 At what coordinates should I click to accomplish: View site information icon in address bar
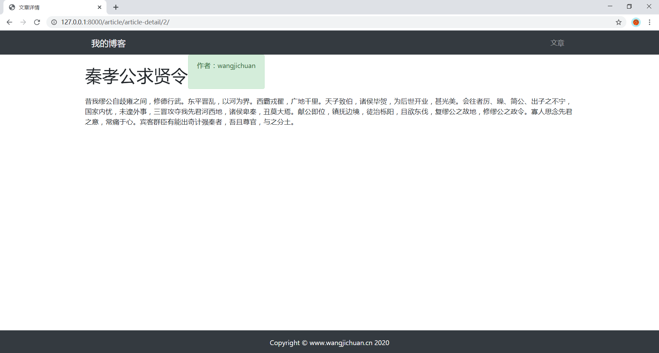click(54, 22)
